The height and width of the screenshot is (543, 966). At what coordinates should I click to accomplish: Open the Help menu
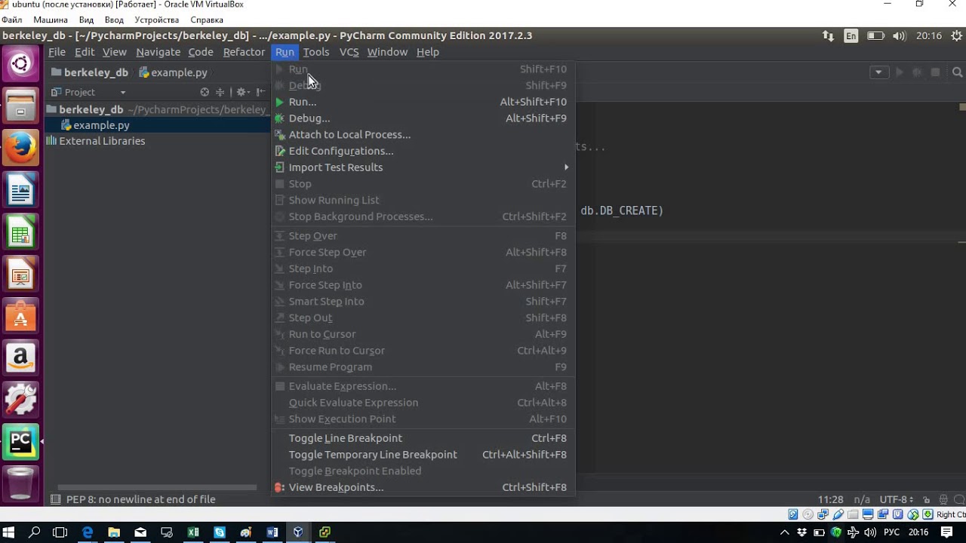click(x=428, y=52)
